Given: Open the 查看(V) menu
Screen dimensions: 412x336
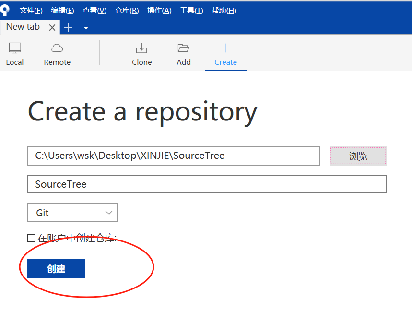Looking at the screenshot, I should tap(94, 11).
